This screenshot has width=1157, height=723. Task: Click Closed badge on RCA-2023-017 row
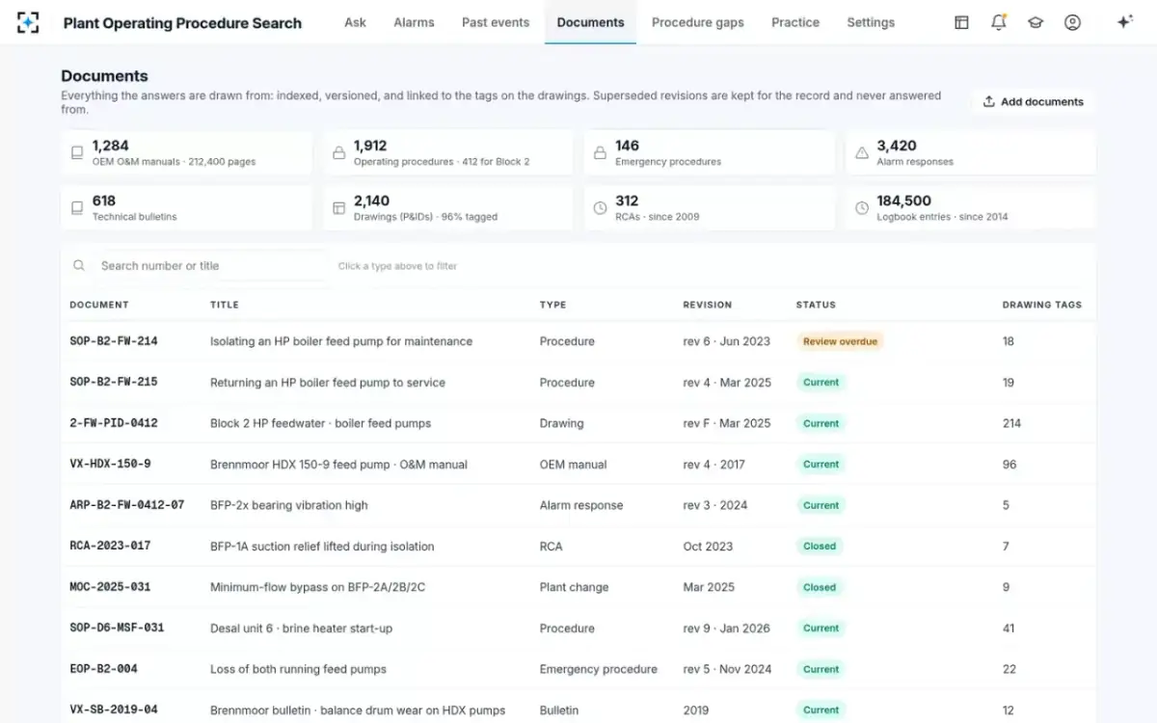pyautogui.click(x=820, y=547)
